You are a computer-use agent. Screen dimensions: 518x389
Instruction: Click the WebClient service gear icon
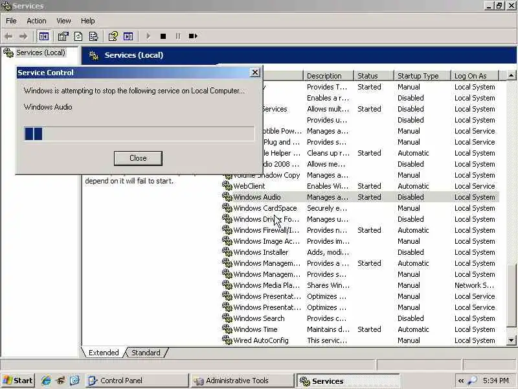point(227,185)
